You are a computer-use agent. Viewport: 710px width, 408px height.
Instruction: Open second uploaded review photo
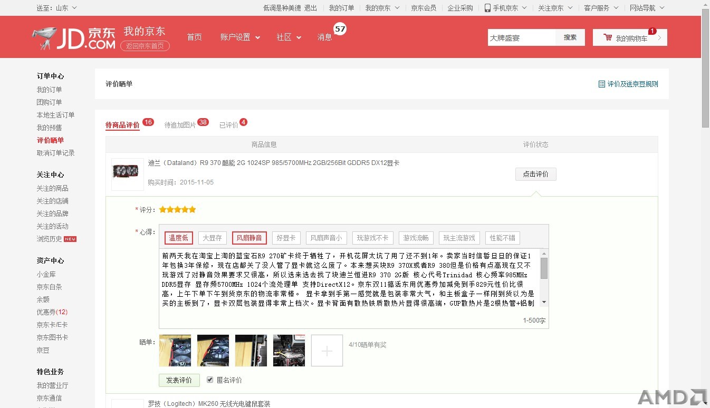[213, 351]
